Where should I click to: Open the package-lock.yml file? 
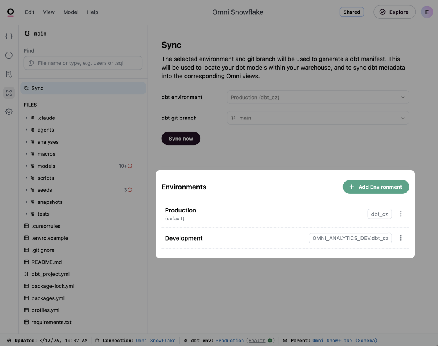click(53, 286)
